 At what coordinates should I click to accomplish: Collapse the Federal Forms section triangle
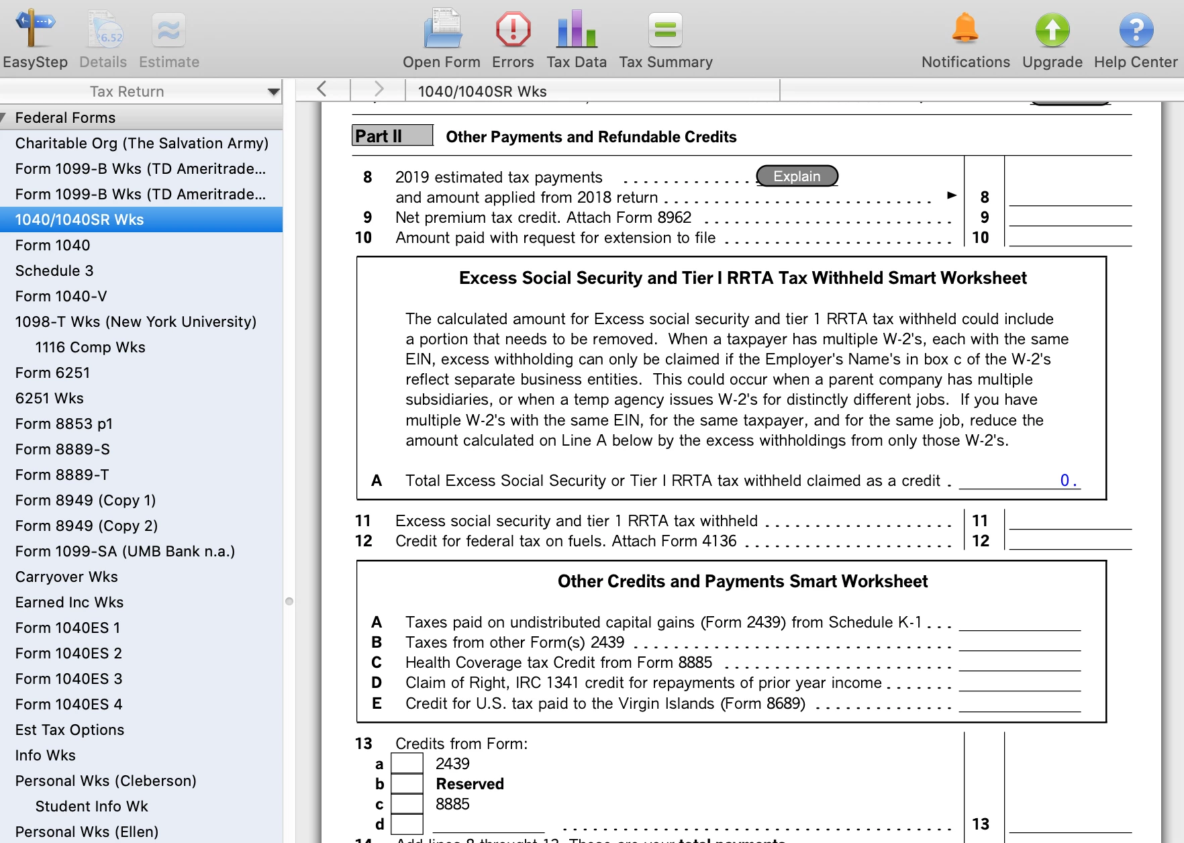click(3, 117)
